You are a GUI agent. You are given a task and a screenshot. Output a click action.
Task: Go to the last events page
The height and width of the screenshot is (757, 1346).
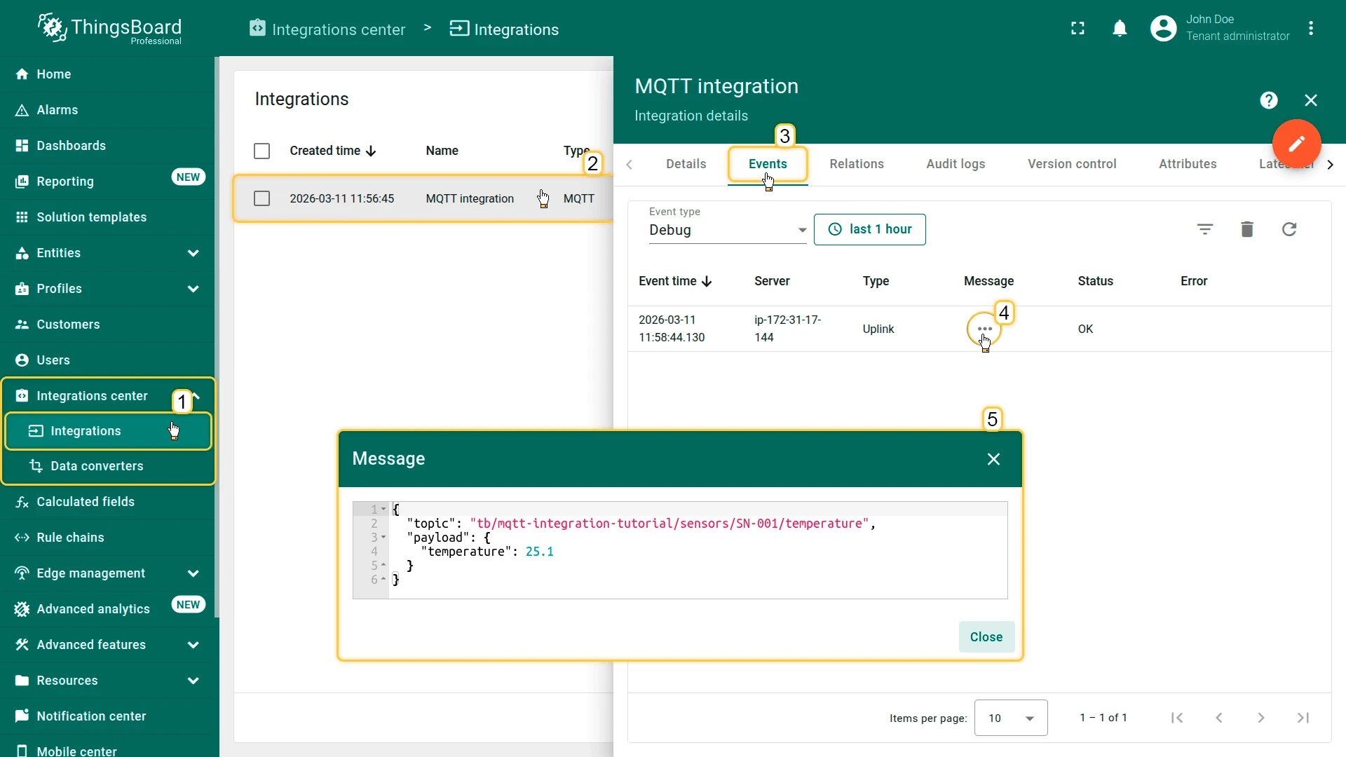[1303, 718]
